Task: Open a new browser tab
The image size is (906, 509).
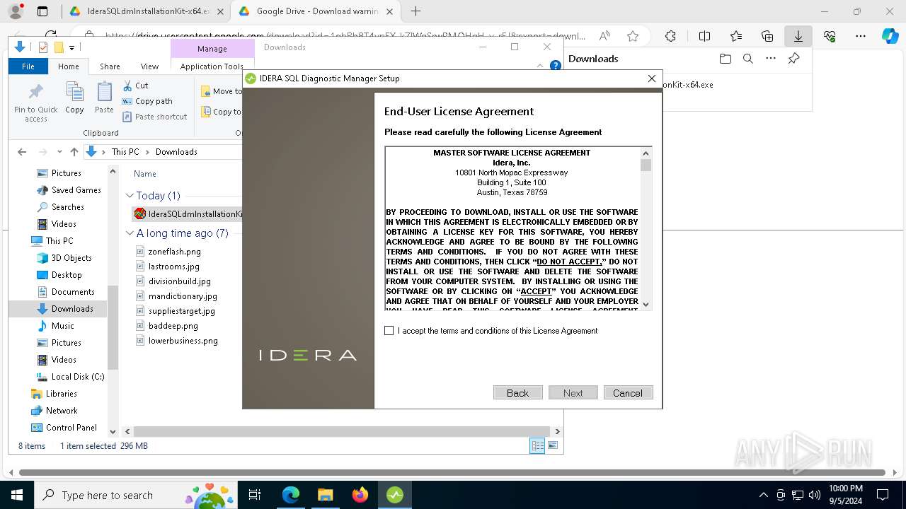Action: tap(415, 11)
